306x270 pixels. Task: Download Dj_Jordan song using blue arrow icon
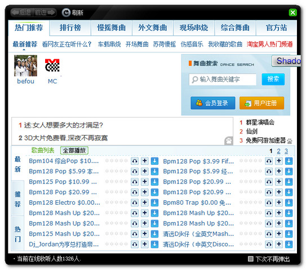tap(154, 244)
